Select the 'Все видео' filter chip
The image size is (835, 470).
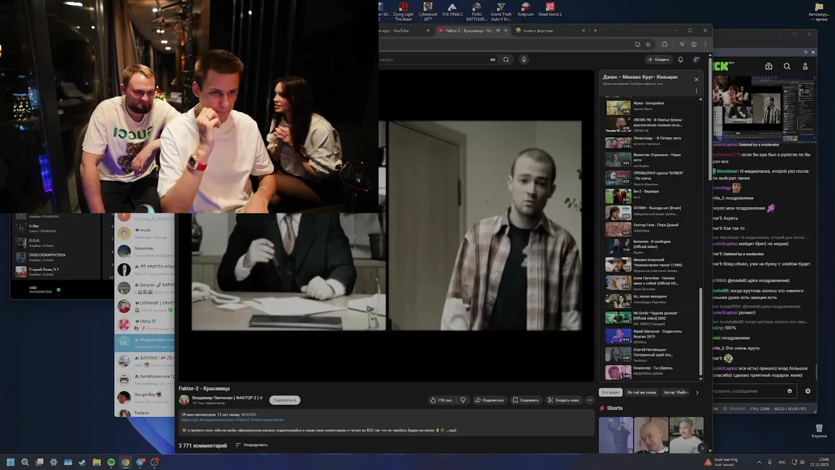(x=611, y=392)
